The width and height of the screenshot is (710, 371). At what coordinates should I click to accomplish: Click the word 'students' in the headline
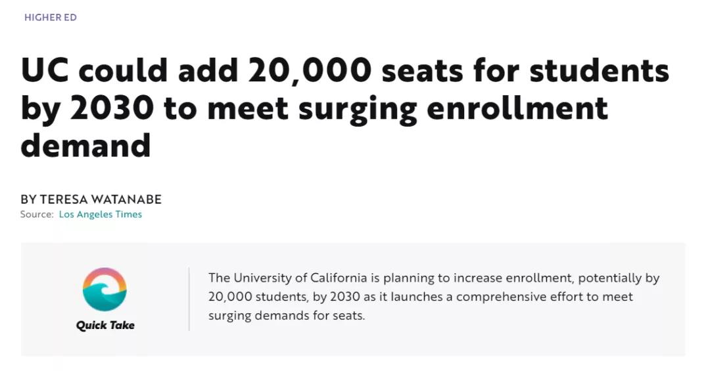599,71
